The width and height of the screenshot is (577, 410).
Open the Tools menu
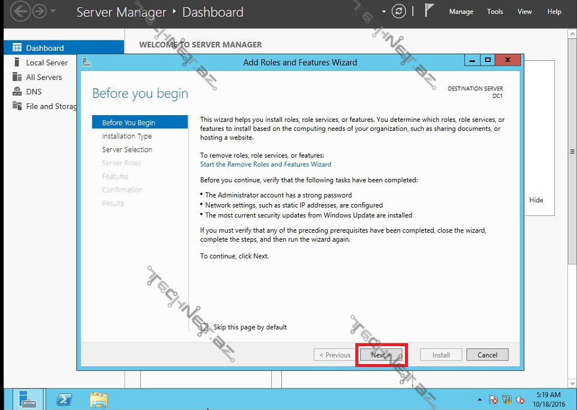495,11
